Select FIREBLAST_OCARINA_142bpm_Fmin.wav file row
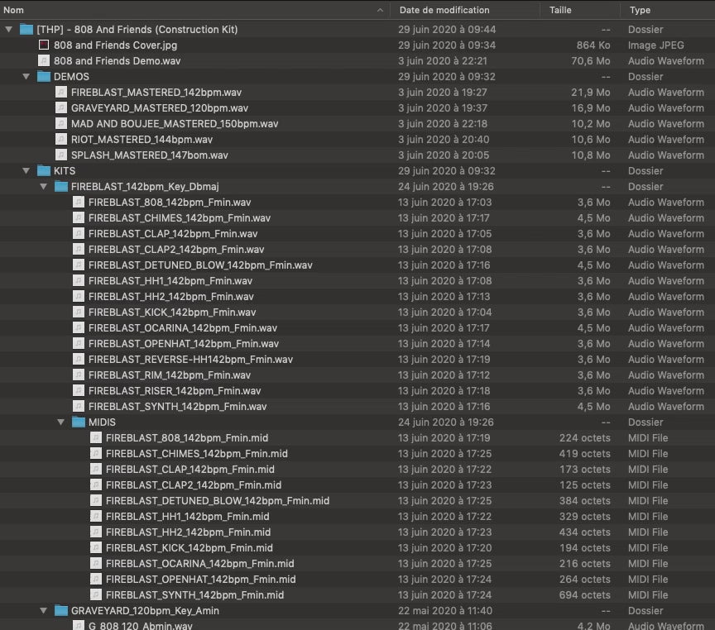 (184, 327)
